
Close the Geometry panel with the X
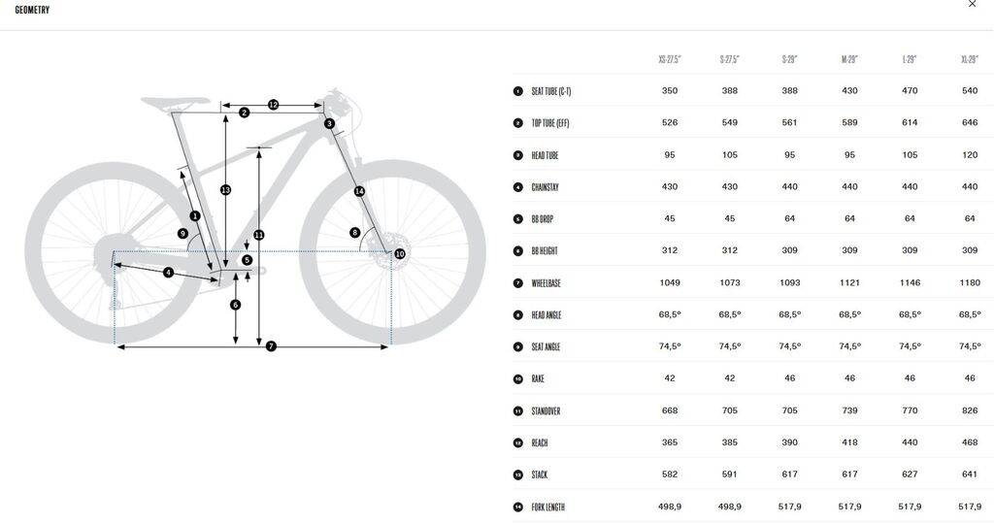click(x=973, y=4)
